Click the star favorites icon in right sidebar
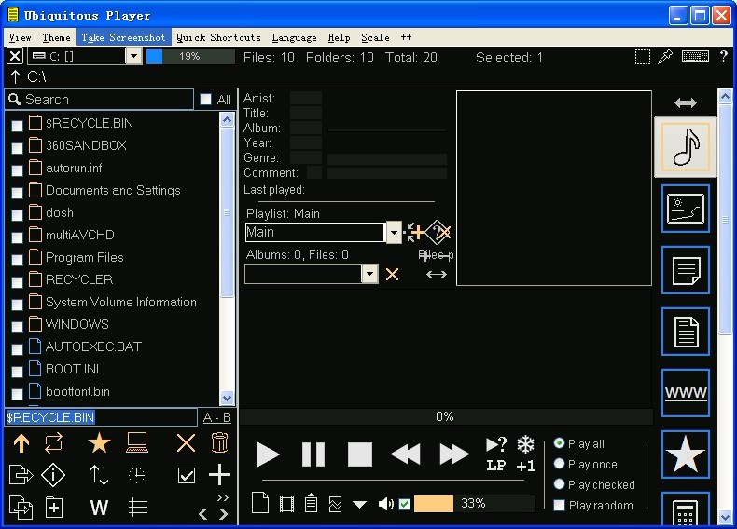 686,454
